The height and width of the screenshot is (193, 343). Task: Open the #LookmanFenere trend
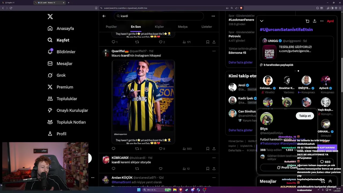241,20
